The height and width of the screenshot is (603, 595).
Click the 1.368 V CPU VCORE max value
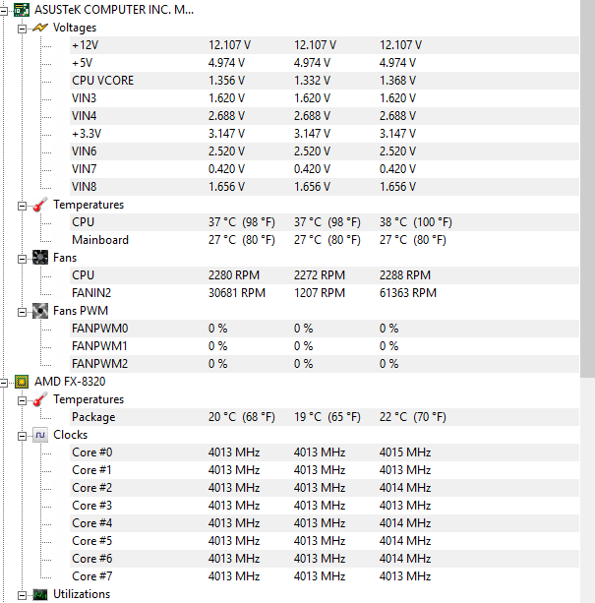(397, 81)
